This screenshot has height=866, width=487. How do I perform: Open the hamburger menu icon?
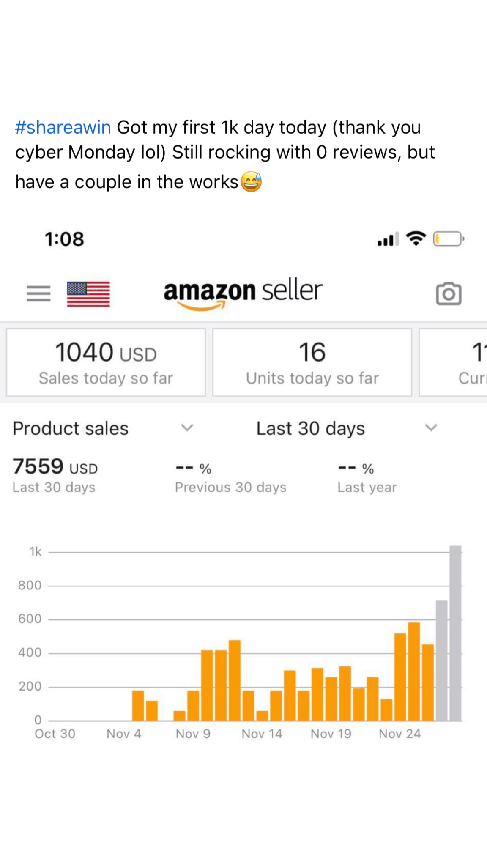coord(38,293)
